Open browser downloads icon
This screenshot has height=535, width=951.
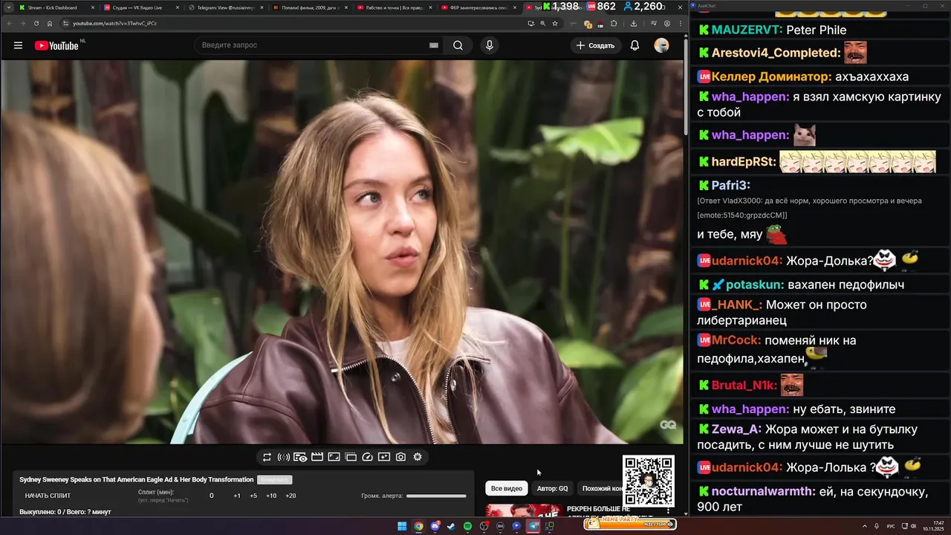(634, 23)
